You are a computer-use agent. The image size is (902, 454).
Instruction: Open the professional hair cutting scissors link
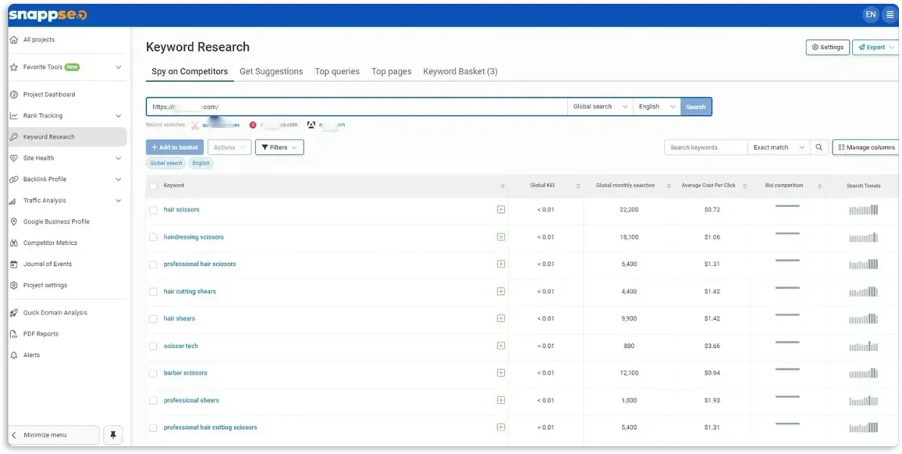pyautogui.click(x=210, y=427)
